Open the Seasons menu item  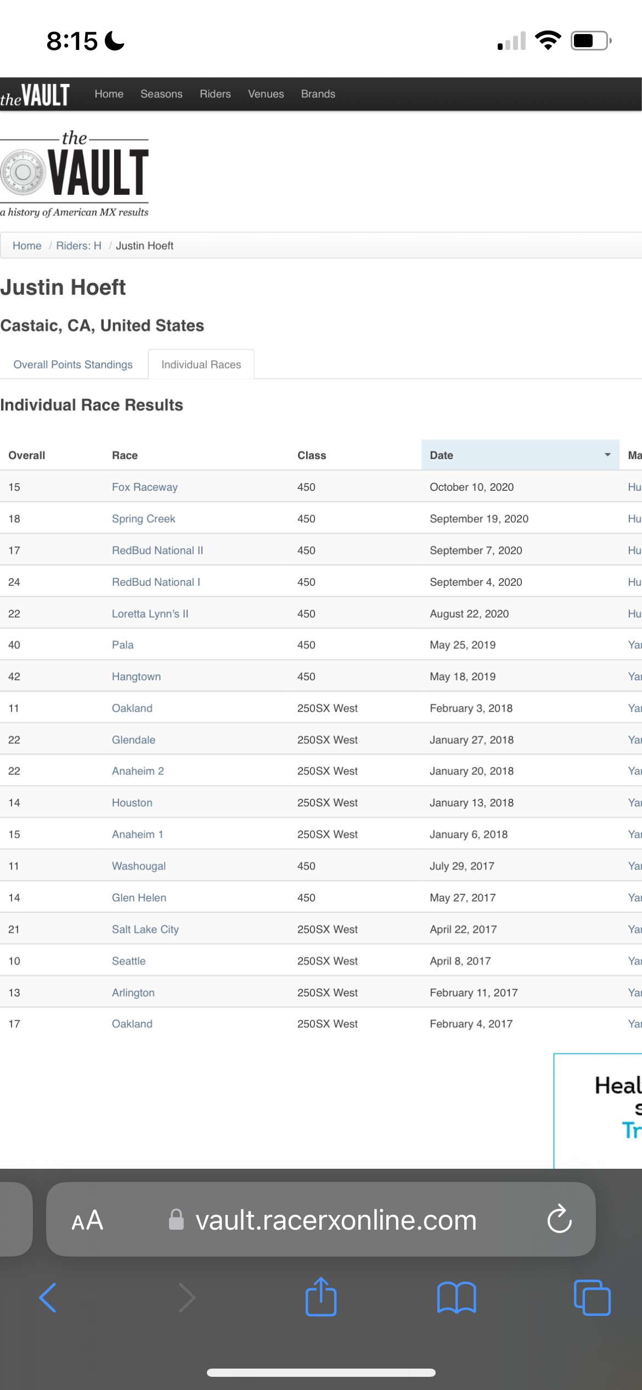point(161,94)
